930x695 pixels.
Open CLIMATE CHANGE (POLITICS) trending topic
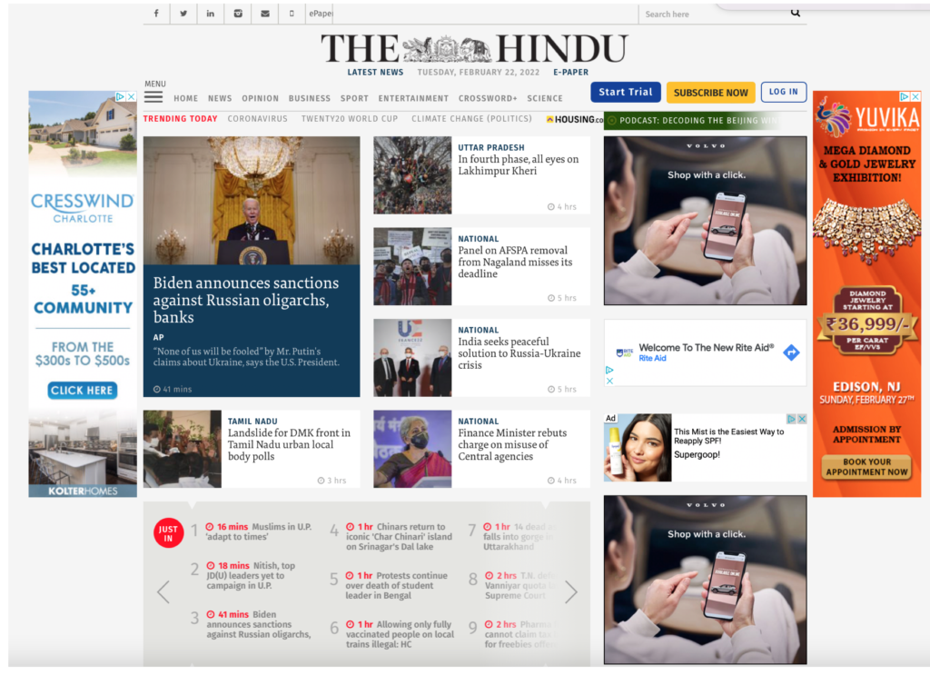471,119
